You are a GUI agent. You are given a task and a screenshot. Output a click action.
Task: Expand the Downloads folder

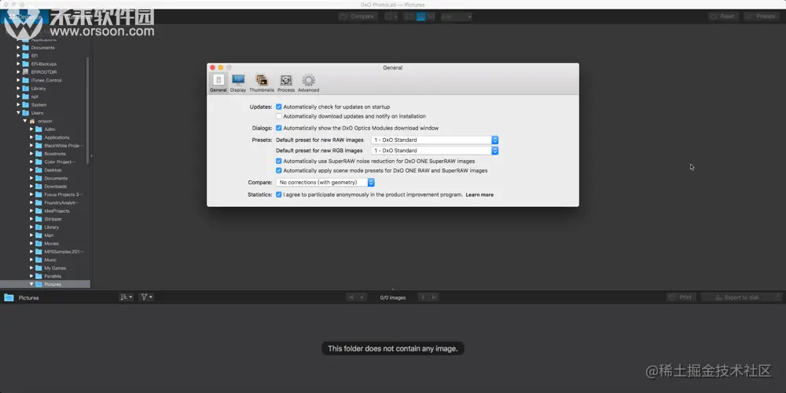tap(31, 187)
